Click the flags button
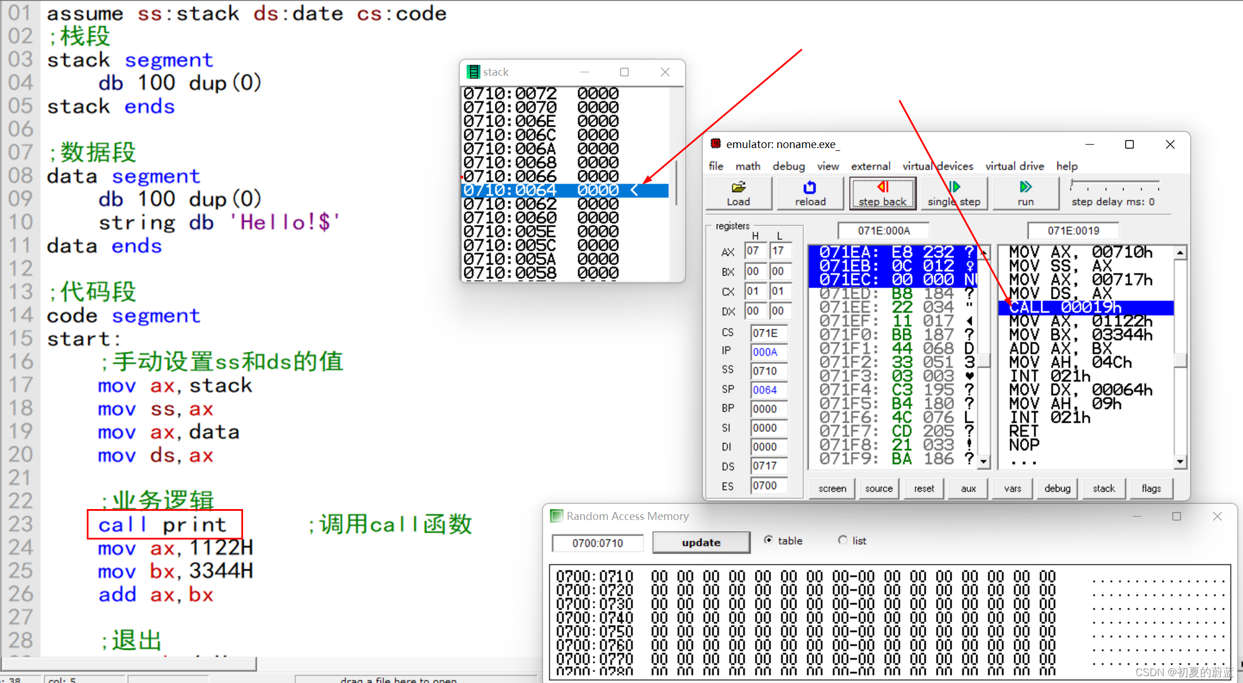Image resolution: width=1243 pixels, height=683 pixels. 1151,488
